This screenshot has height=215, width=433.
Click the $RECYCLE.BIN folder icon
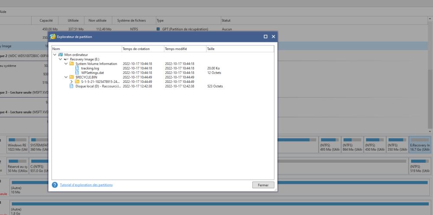pos(72,77)
